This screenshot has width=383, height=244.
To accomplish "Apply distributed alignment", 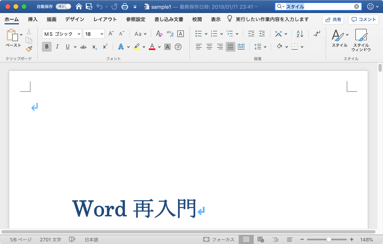I will click(241, 47).
